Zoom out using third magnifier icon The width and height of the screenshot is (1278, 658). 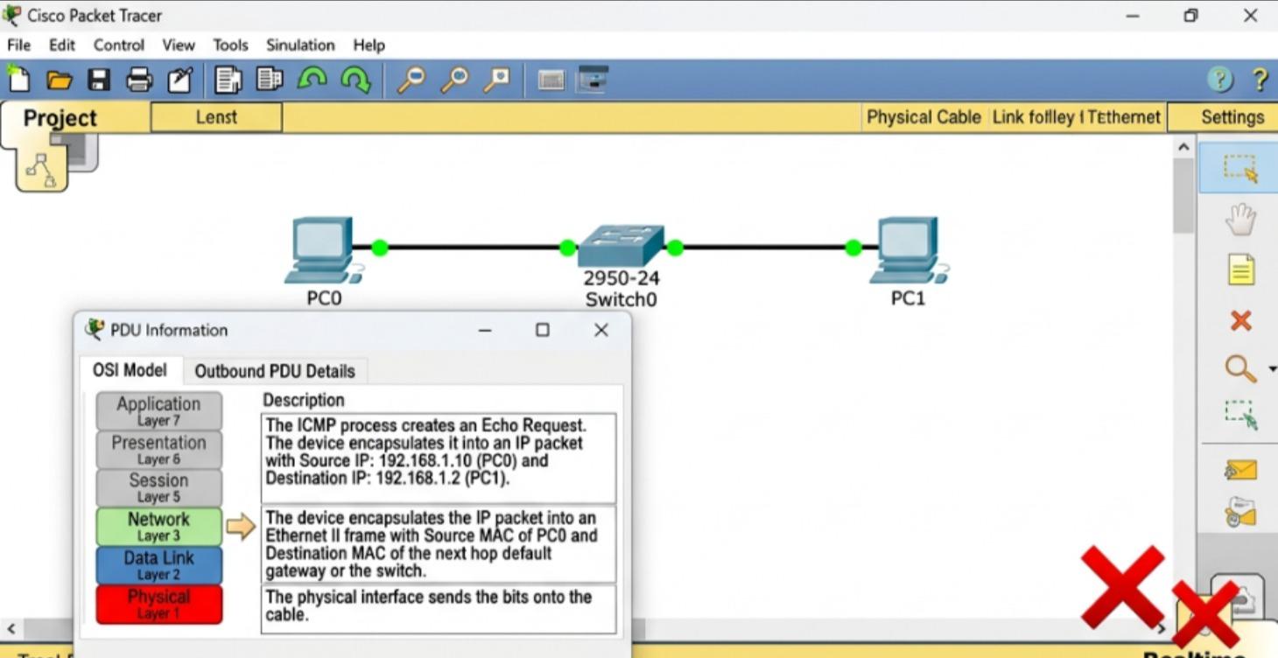click(x=496, y=80)
